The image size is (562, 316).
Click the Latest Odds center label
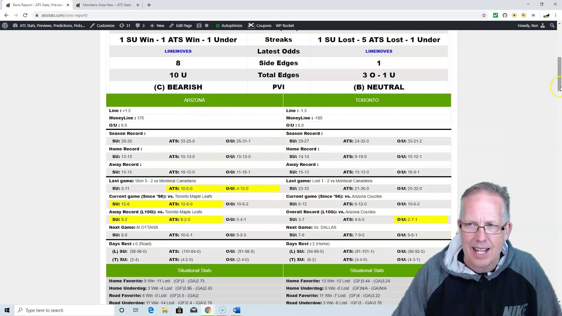tap(278, 51)
